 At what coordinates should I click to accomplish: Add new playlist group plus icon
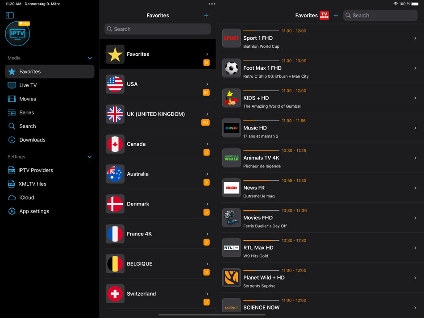tap(206, 16)
